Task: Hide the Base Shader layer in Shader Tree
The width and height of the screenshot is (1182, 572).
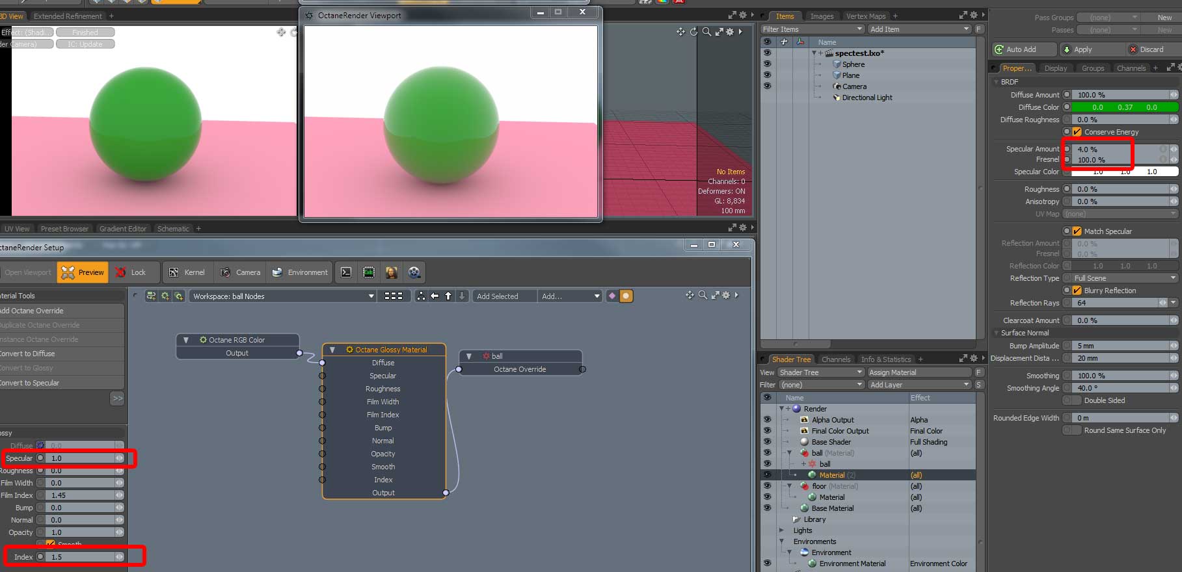Action: (x=768, y=442)
